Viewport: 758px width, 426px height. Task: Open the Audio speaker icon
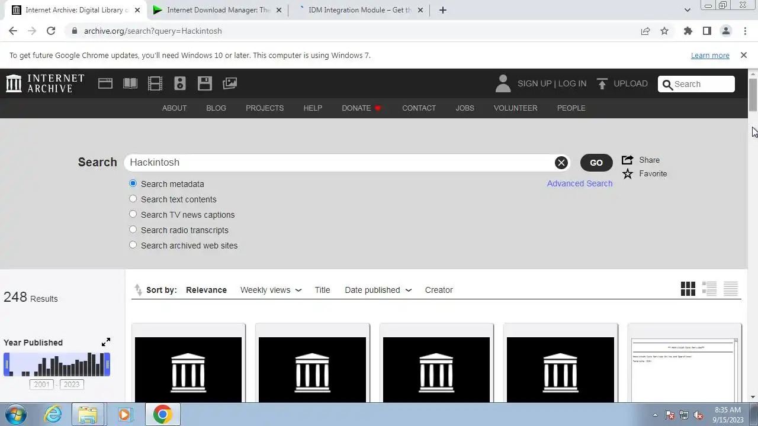pos(180,83)
